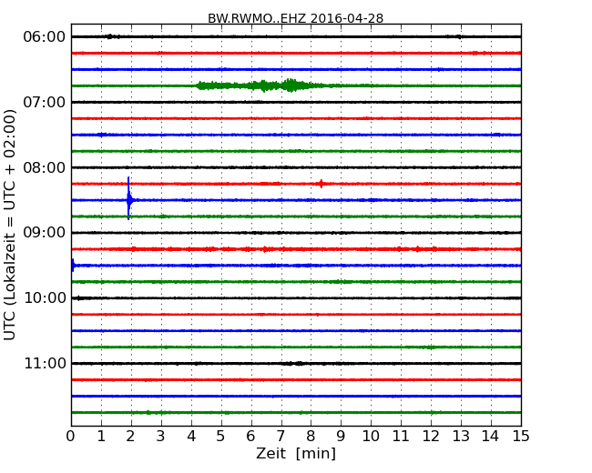Click x-axis tick label 8
Image resolution: width=592 pixels, height=473 pixels.
point(311,436)
